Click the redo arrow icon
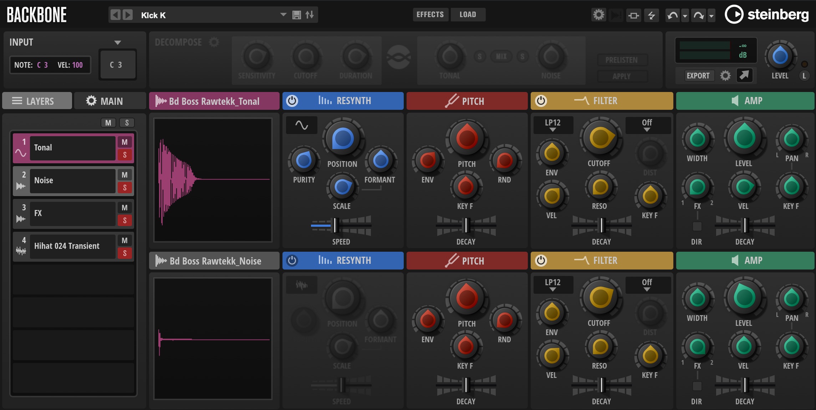This screenshot has height=410, width=816. point(698,15)
